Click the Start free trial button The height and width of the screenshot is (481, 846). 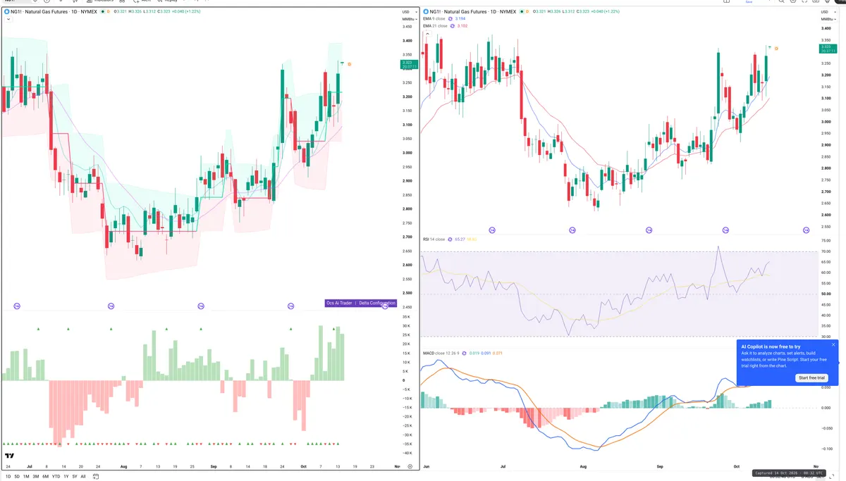(811, 378)
